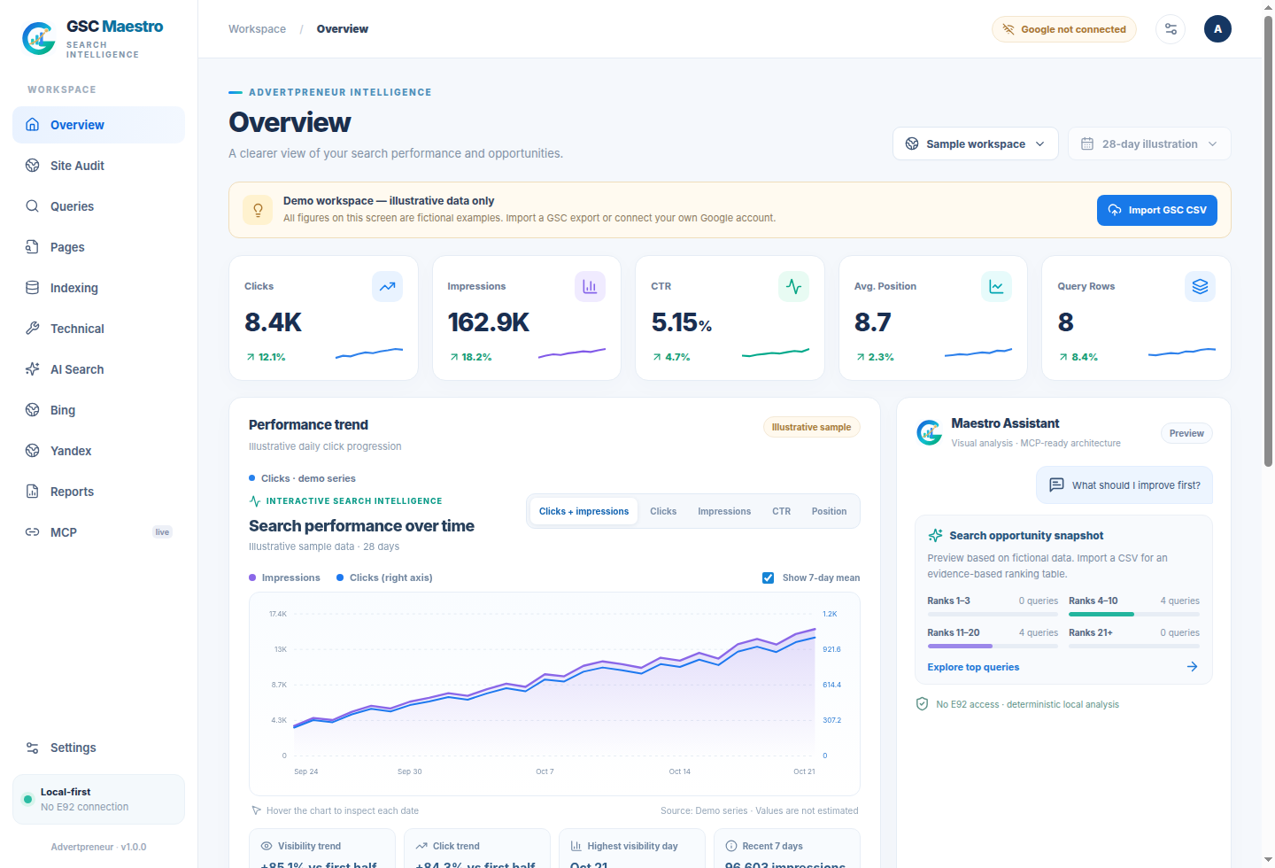Open the 28-day illustration date dropdown
The image size is (1275, 868).
[x=1149, y=143]
